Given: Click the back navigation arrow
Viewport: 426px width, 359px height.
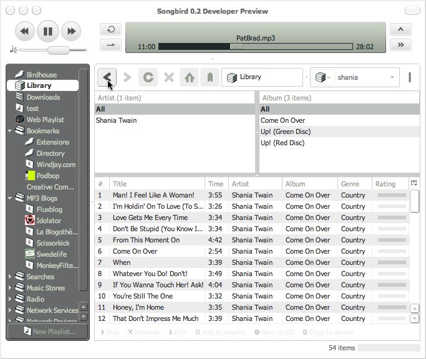Looking at the screenshot, I should coord(107,77).
